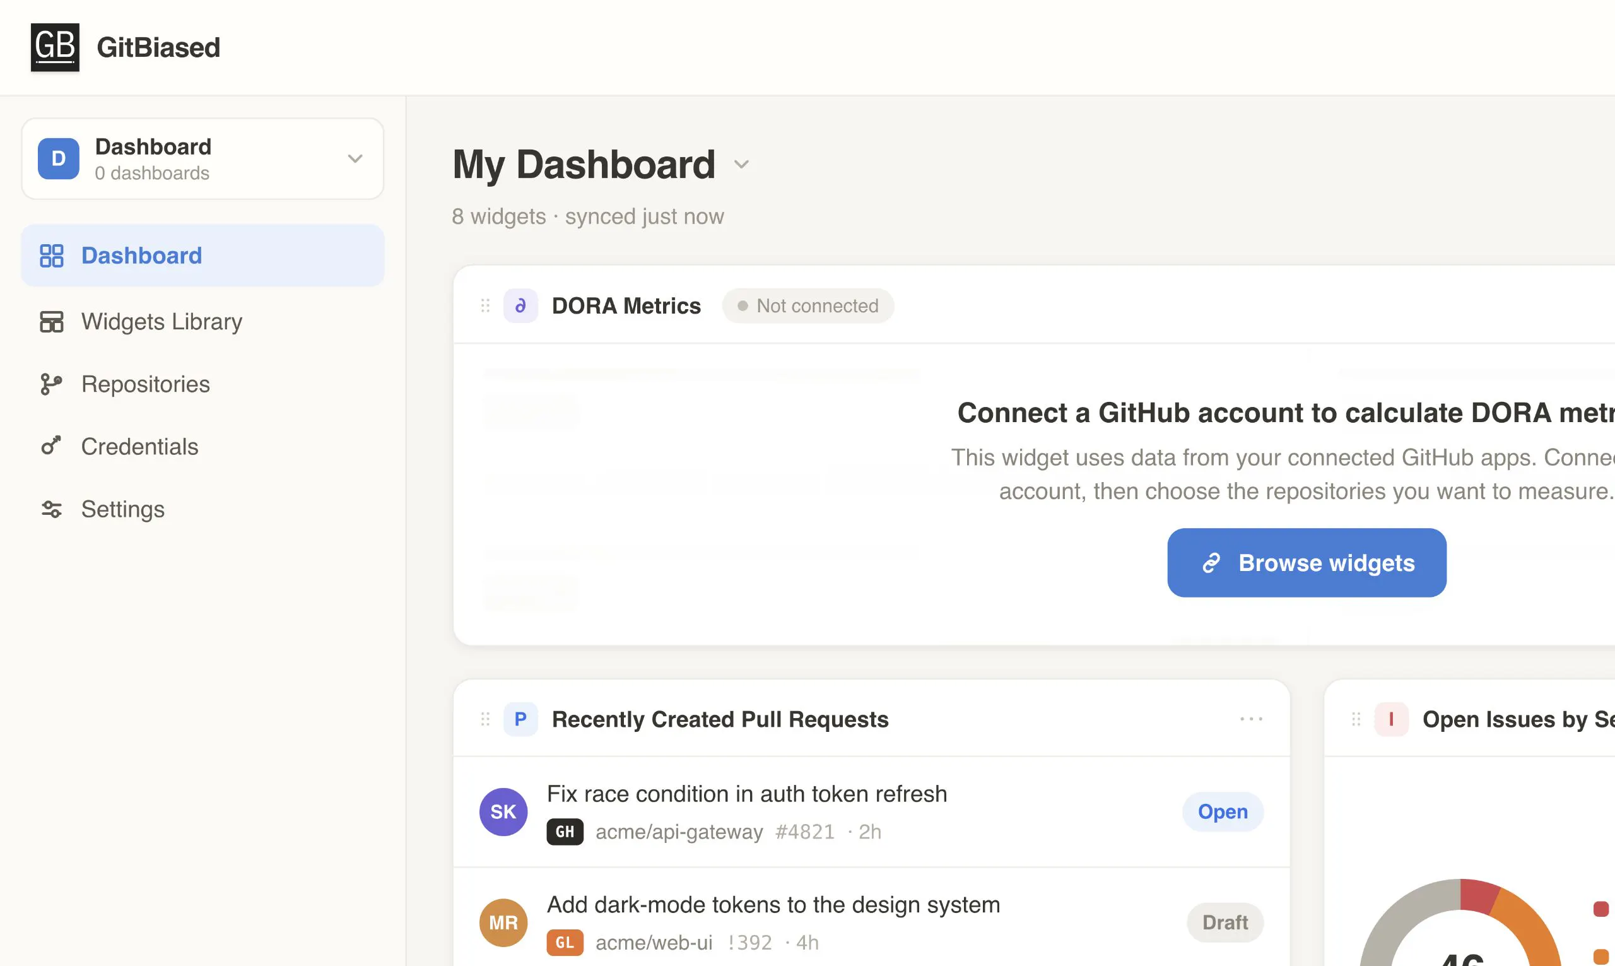1615x966 pixels.
Task: Click the red segment of issues donut
Action: click(x=1477, y=896)
